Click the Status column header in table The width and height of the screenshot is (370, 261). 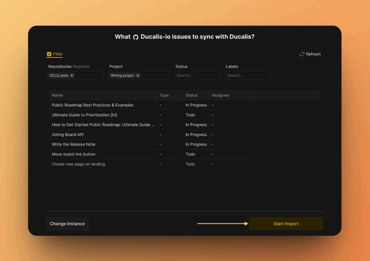pyautogui.click(x=192, y=95)
